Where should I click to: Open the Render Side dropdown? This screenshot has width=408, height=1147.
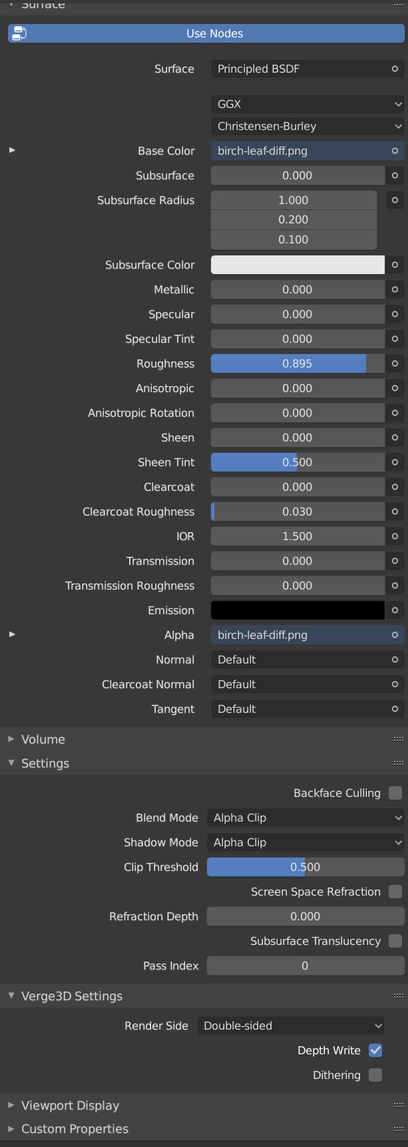tap(291, 1026)
